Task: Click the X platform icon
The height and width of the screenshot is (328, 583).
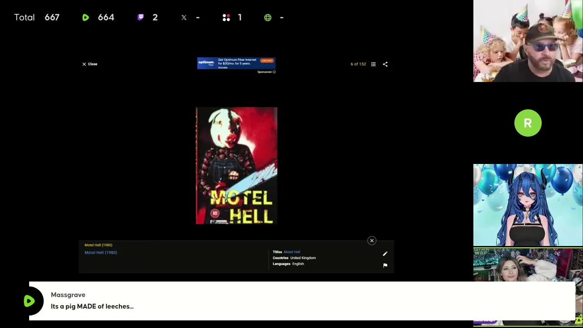Action: (x=184, y=17)
